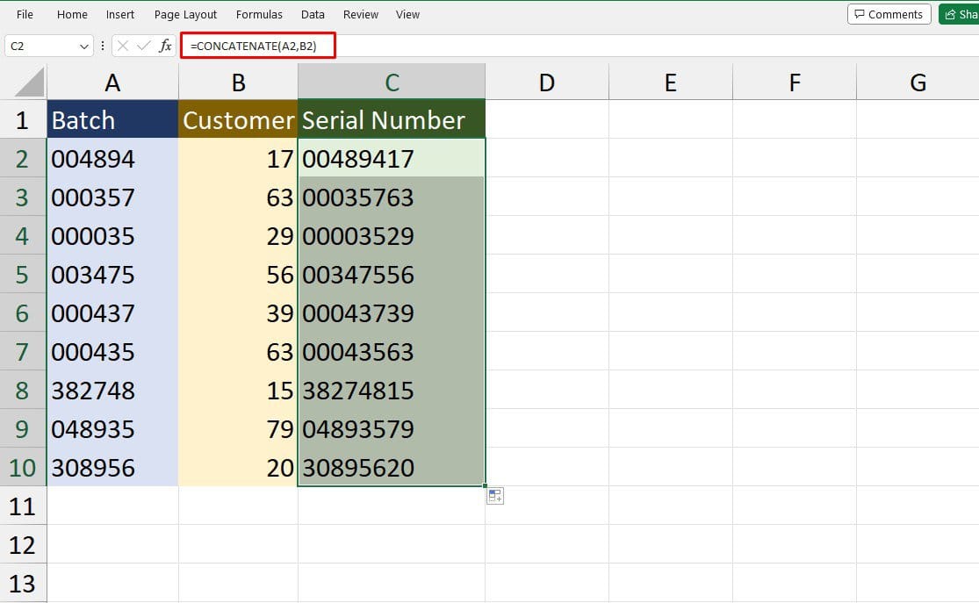The height and width of the screenshot is (603, 979).
Task: Click the ellipsis icon next to the Name Box
Action: [x=103, y=46]
